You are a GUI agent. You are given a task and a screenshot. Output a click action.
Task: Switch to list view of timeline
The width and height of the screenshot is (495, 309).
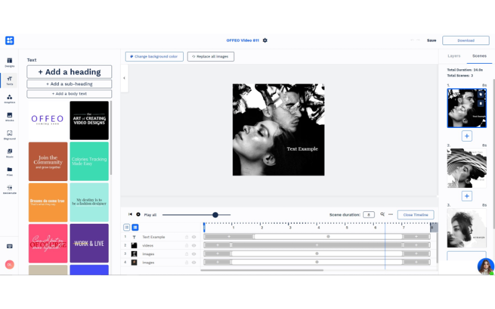[x=127, y=227]
